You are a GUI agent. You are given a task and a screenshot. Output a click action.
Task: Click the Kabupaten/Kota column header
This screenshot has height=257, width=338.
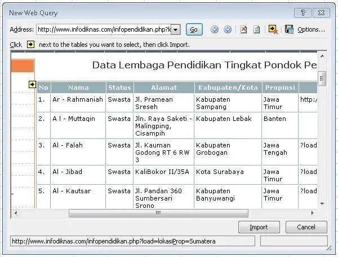point(228,88)
